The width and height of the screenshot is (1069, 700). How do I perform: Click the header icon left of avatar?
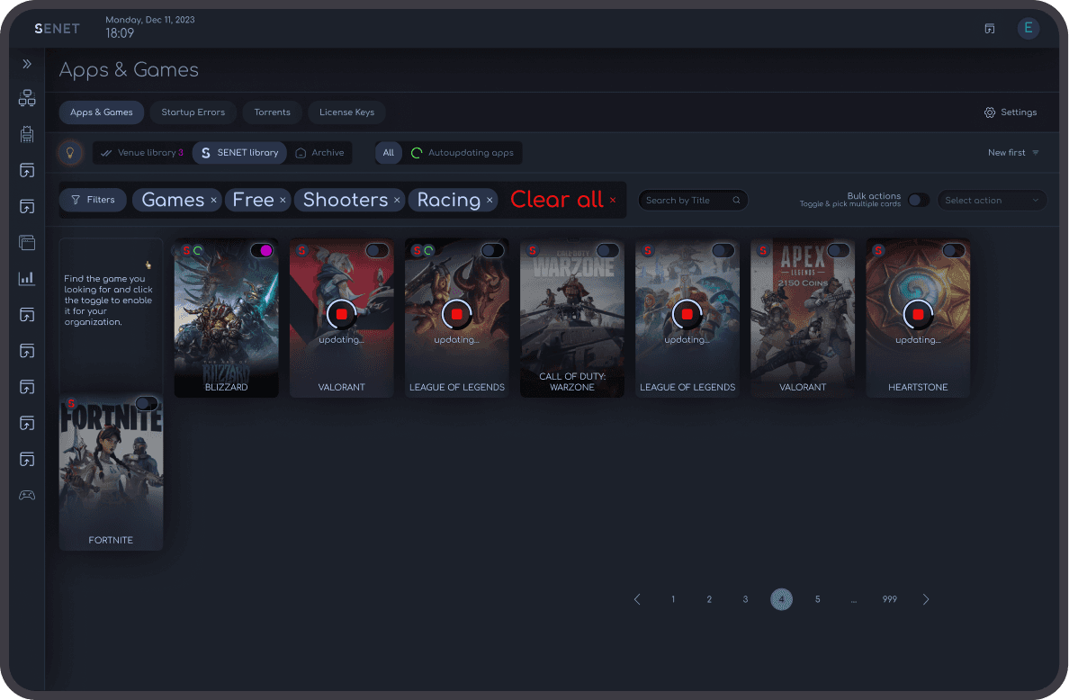pos(989,29)
